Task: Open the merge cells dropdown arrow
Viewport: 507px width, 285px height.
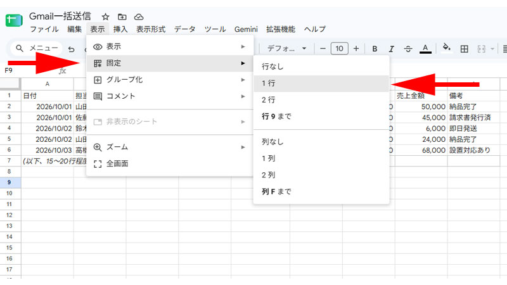Action: click(x=492, y=49)
